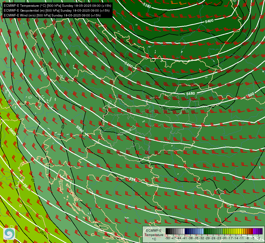The height and width of the screenshot is (243, 265).
Task: Click the -38 value on the legend scale
Action: [x=190, y=238]
